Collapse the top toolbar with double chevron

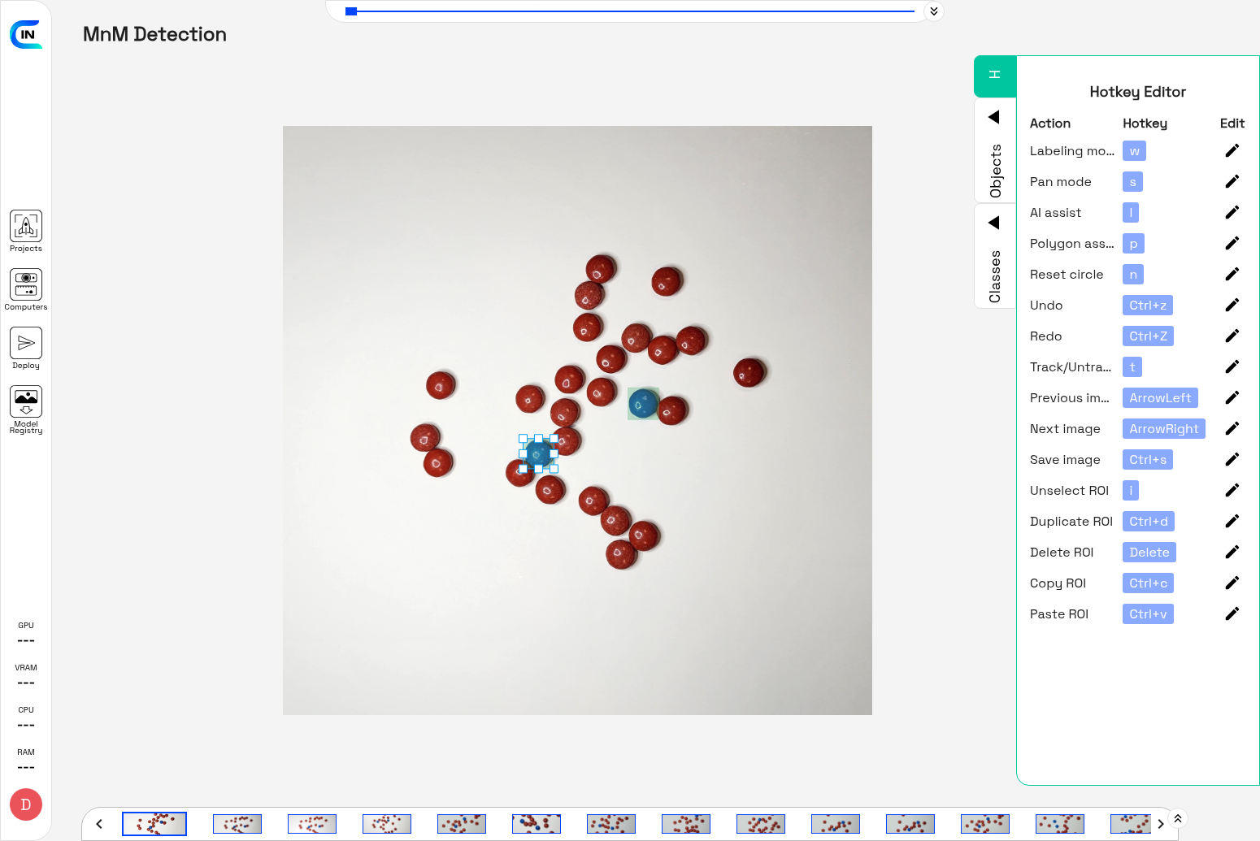click(x=934, y=11)
